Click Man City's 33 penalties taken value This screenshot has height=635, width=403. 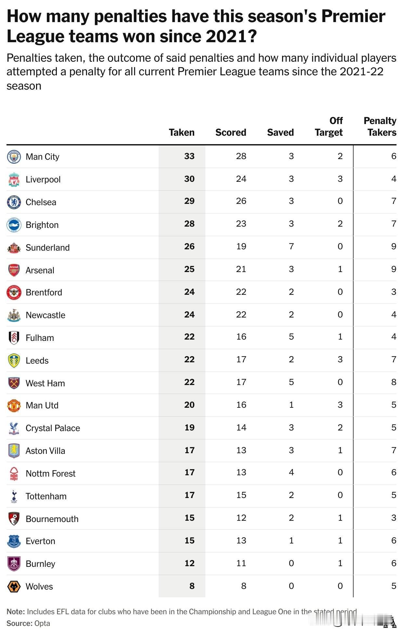point(189,156)
